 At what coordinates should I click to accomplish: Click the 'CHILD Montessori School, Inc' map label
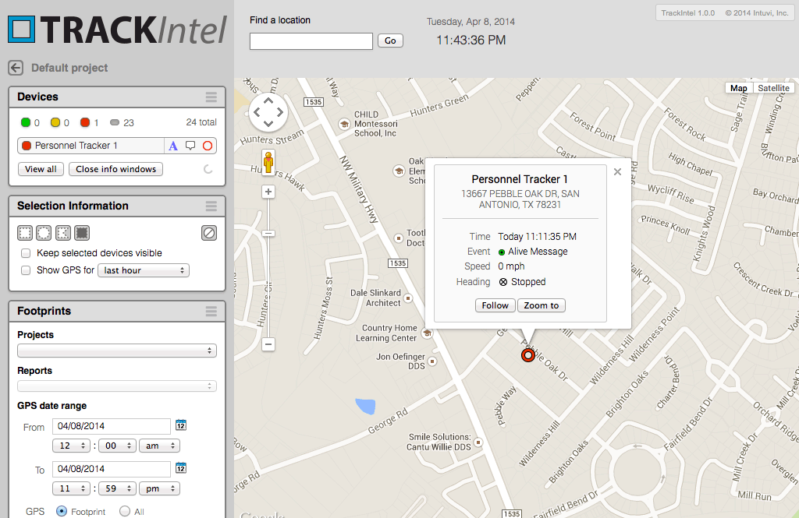[376, 124]
